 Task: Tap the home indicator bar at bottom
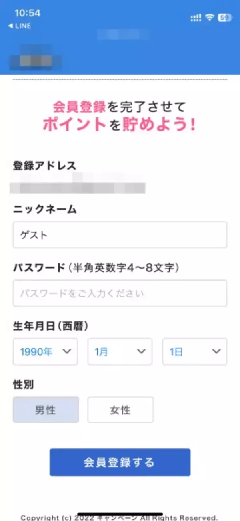pos(120,514)
